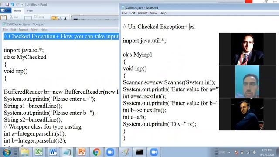Click Crop in Paint's ribbon

[40, 17]
